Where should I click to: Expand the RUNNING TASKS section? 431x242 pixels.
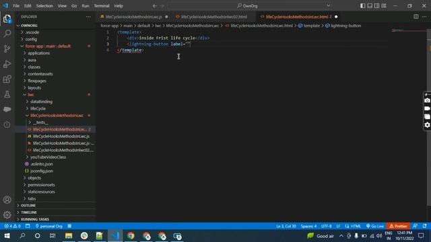(x=55, y=219)
